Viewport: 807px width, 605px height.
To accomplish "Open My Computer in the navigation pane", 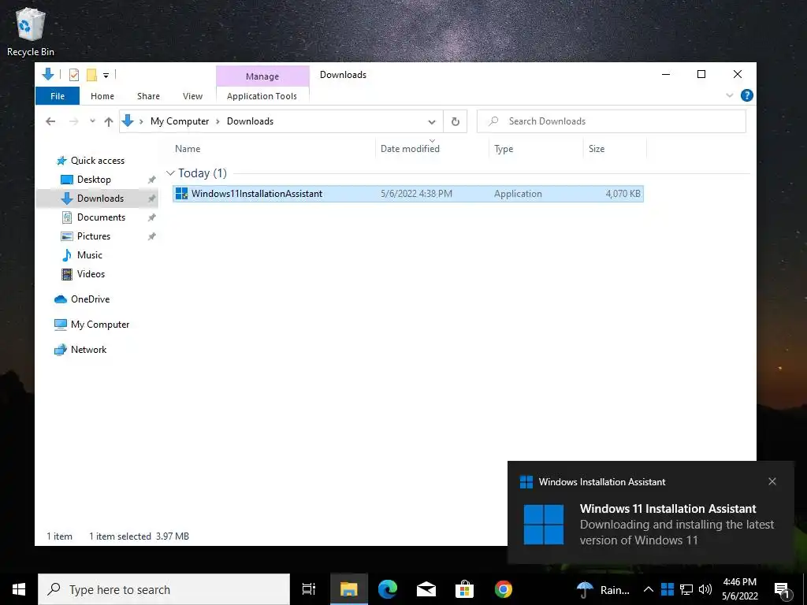I will (92, 325).
